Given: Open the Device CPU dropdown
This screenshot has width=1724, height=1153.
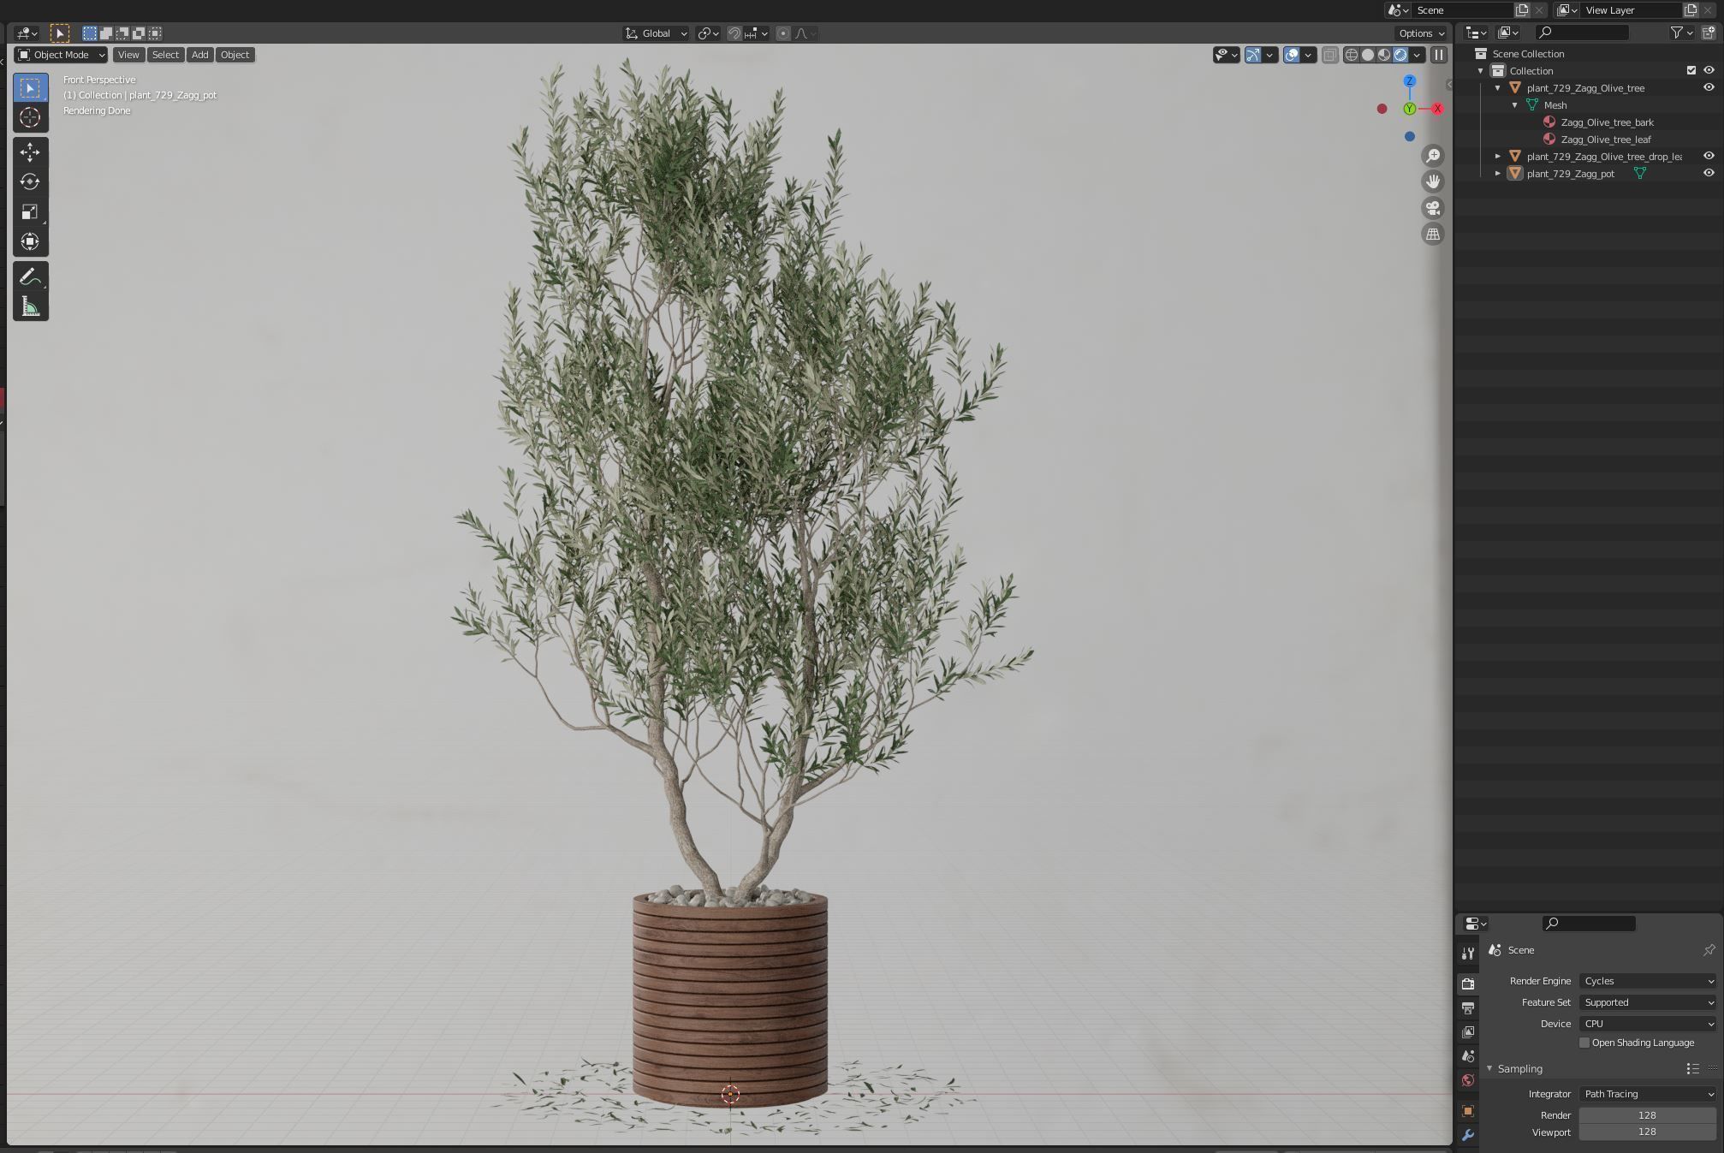Looking at the screenshot, I should (x=1648, y=1024).
